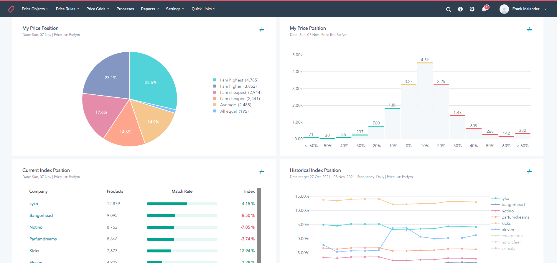Image resolution: width=557 pixels, height=263 pixels.
Task: Toggle the nordicfeel series in the legend
Action: pos(506,242)
